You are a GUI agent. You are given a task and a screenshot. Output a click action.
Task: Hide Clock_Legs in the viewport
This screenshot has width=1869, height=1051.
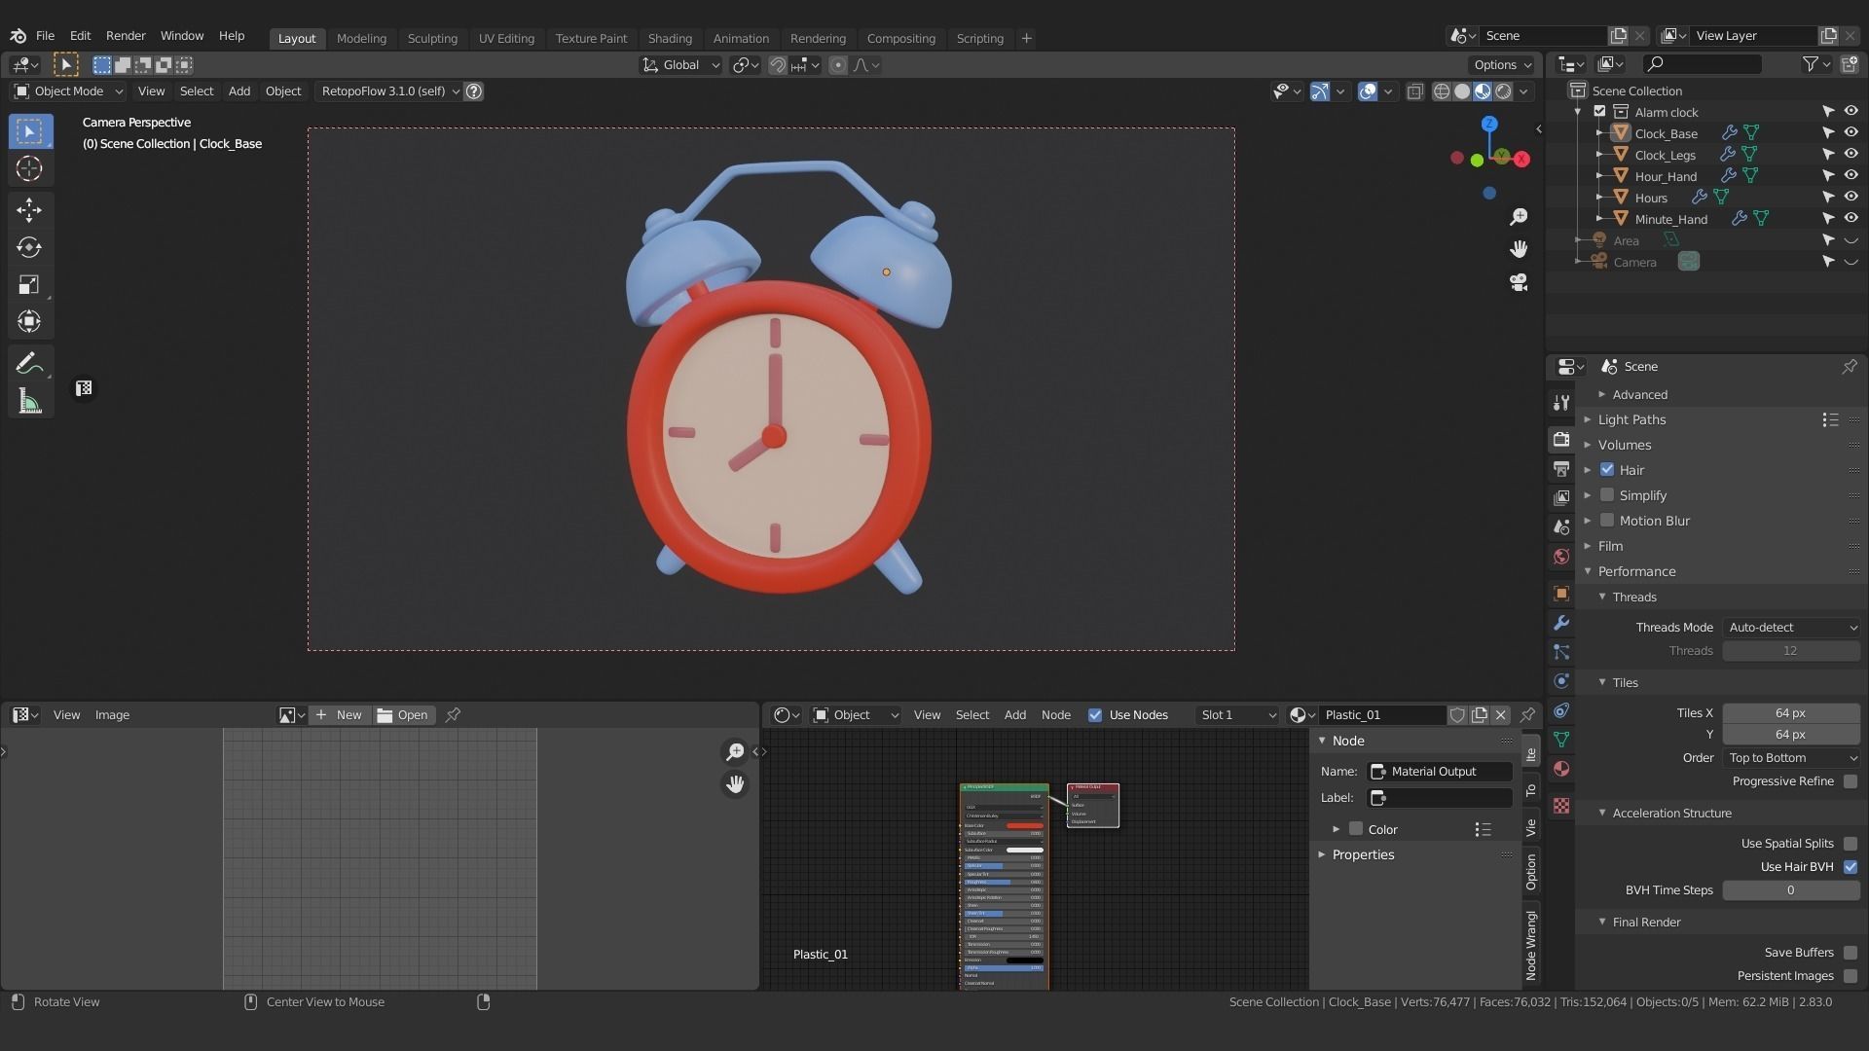point(1851,154)
